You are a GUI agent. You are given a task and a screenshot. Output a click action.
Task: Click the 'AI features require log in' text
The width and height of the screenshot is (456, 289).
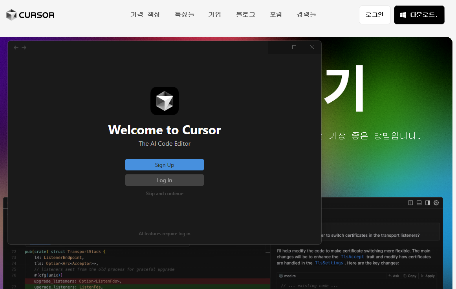(x=164, y=234)
